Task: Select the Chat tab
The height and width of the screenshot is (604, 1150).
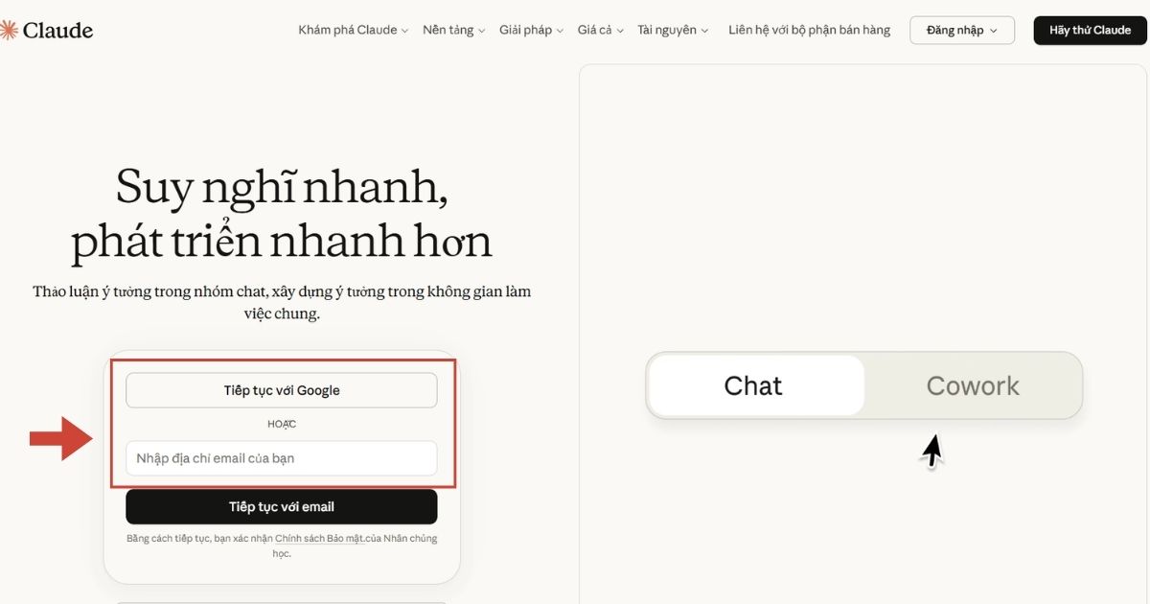Action: [x=755, y=385]
